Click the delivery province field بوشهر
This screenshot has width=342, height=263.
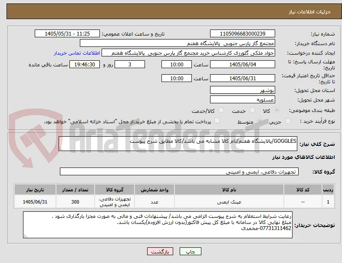point(243,90)
